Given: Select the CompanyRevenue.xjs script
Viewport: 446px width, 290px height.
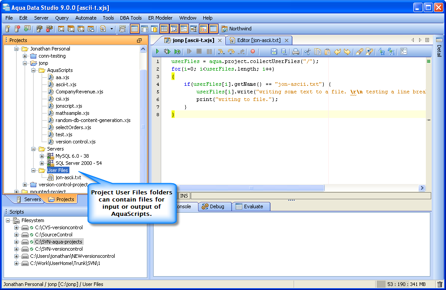Looking at the screenshot, I should pyautogui.click(x=79, y=92).
